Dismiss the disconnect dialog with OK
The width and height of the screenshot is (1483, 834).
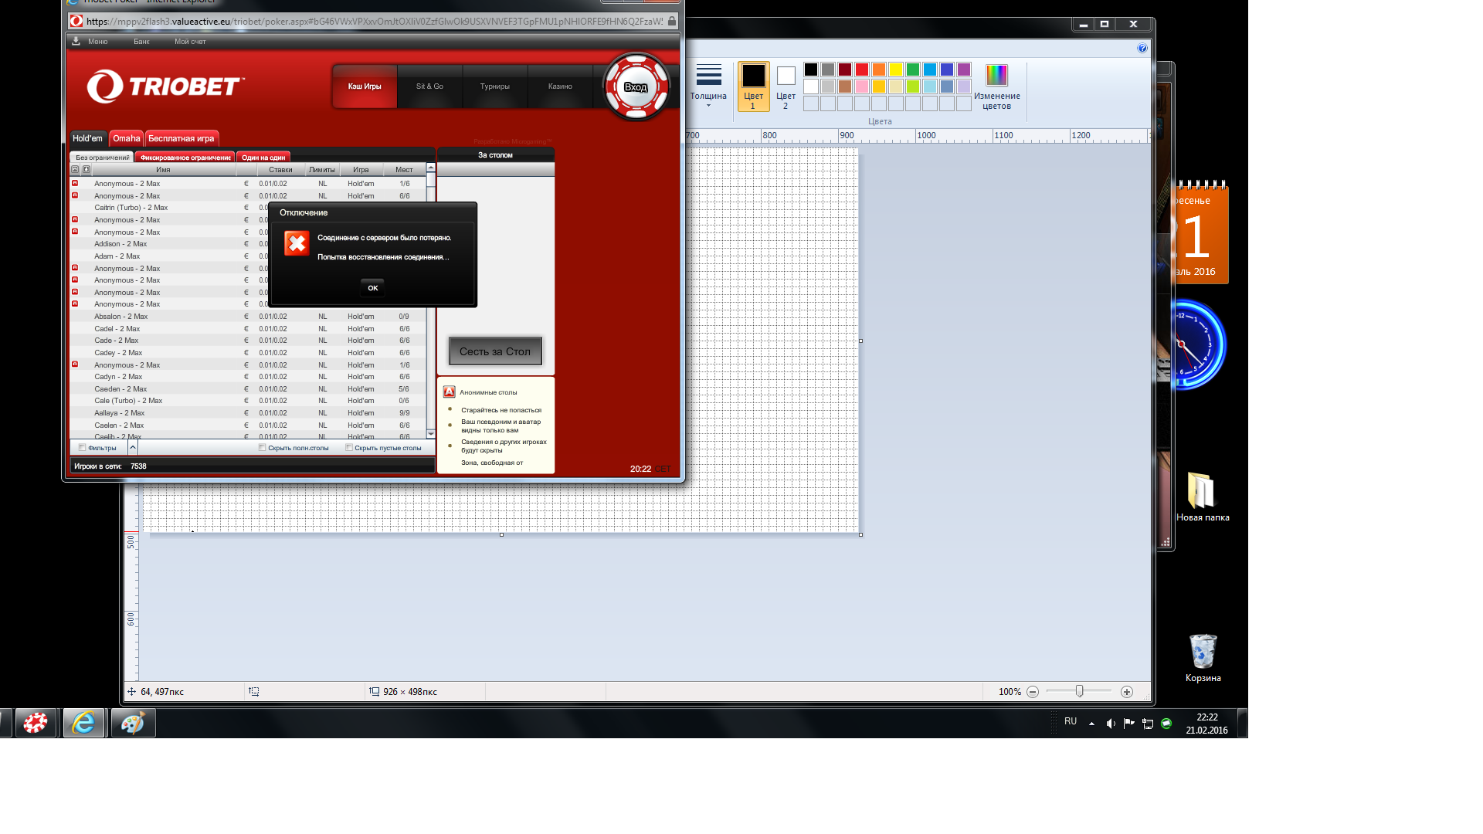(372, 287)
